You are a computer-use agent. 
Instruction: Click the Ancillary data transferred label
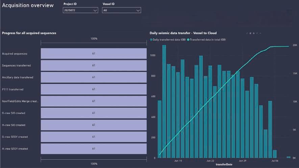(18, 77)
